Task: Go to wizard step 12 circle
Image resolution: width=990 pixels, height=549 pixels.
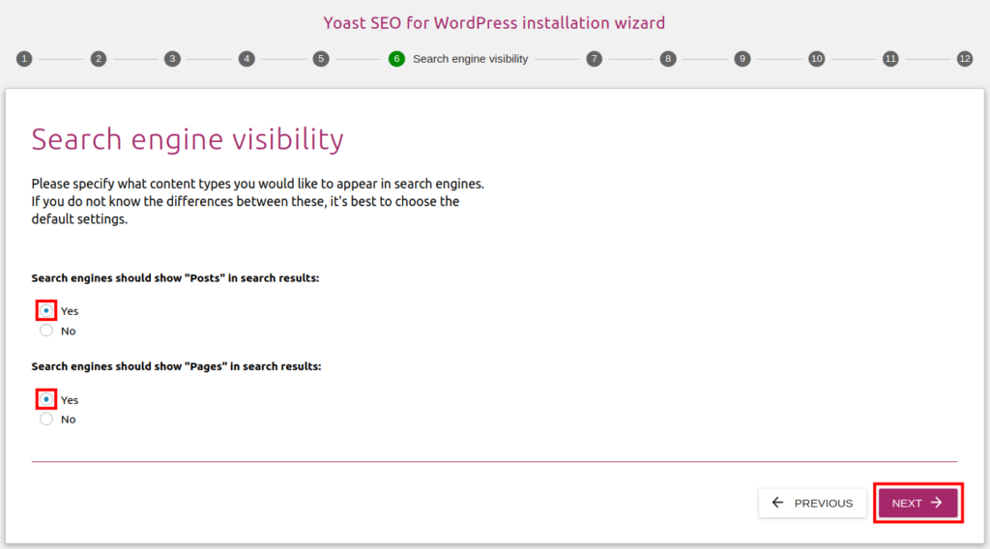Action: [x=965, y=59]
